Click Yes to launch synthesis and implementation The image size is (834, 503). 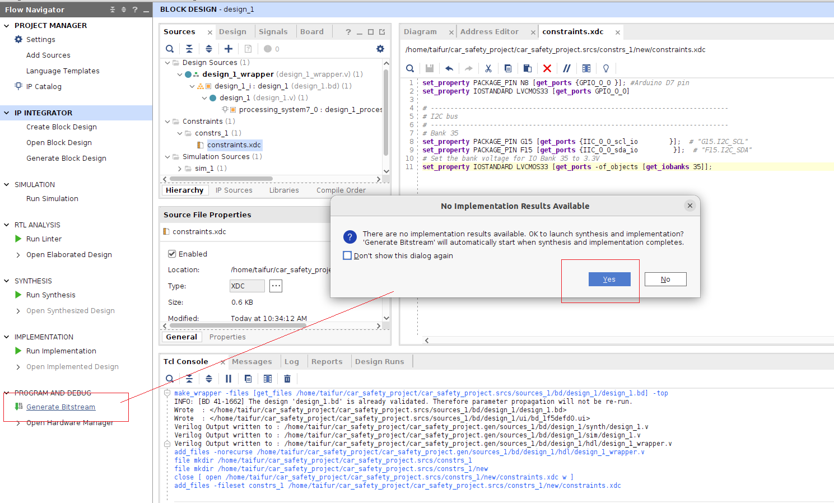[x=609, y=280]
